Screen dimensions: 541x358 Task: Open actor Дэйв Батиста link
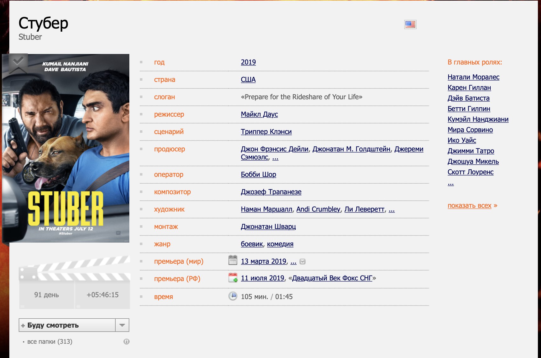click(469, 98)
